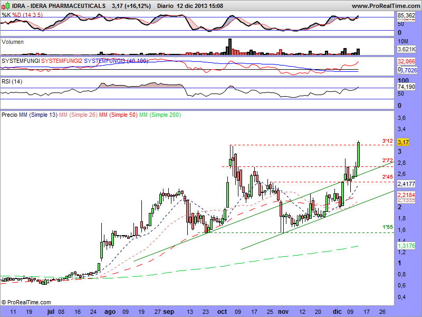Click the 2'72 resistance level annotation
Viewport: 422px width, 317px height.
(x=388, y=161)
